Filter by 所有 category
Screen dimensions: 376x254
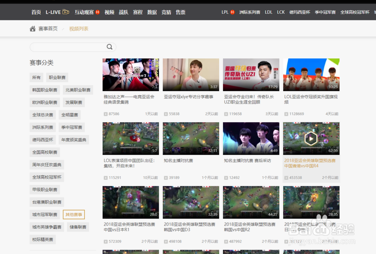tap(36, 77)
